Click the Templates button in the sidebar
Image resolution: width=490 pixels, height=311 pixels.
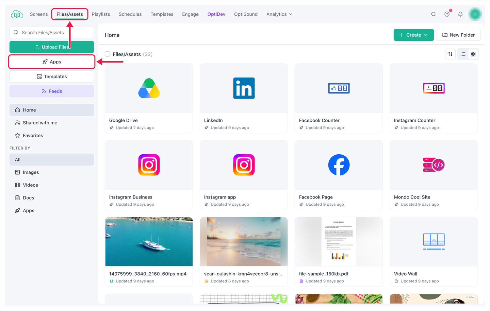[x=52, y=76]
